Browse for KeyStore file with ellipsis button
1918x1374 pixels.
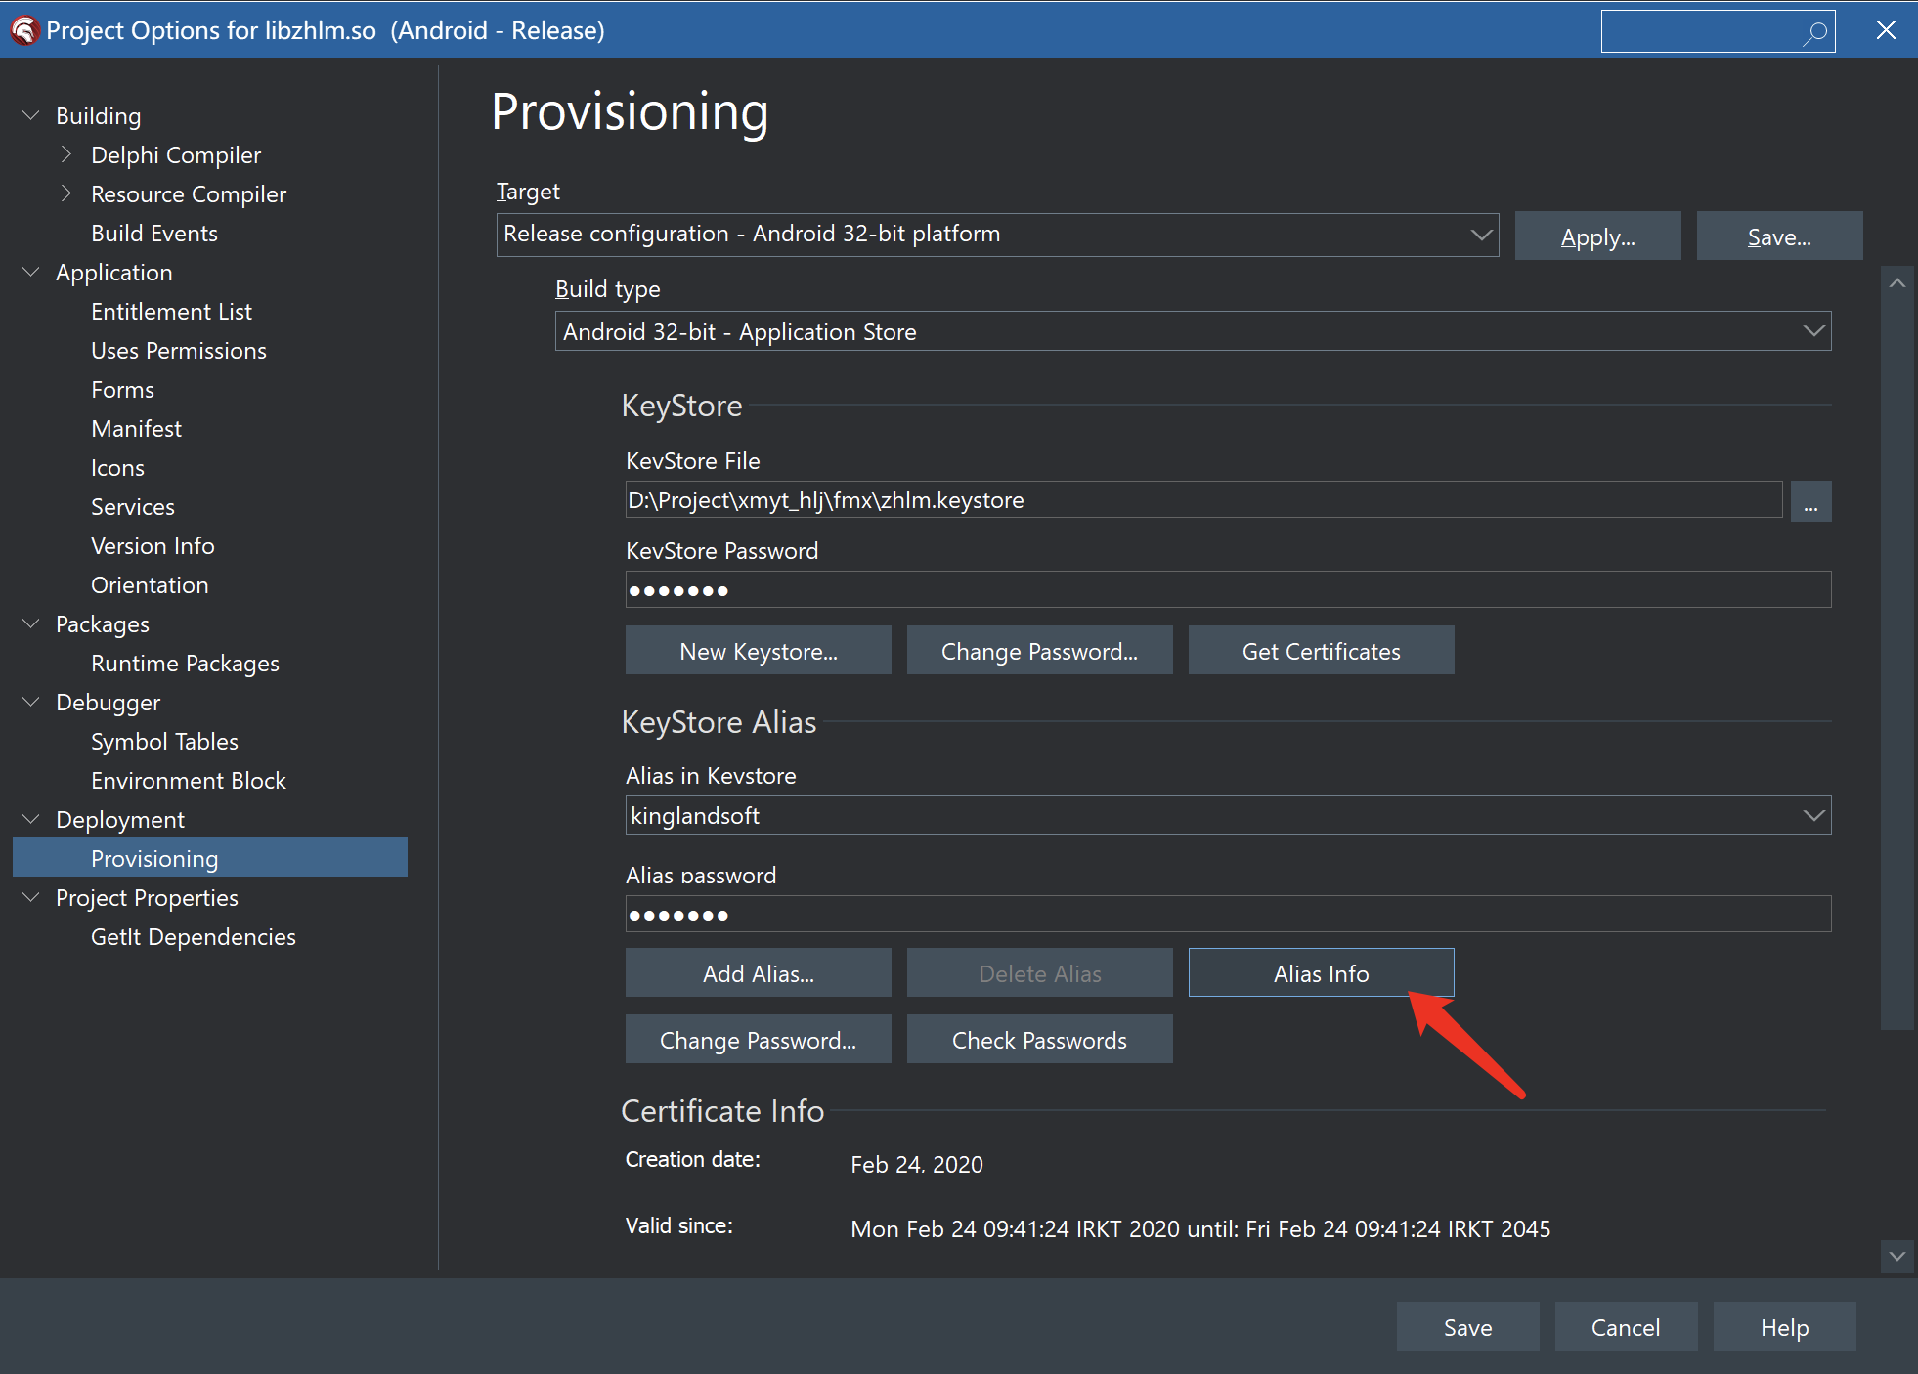point(1810,501)
